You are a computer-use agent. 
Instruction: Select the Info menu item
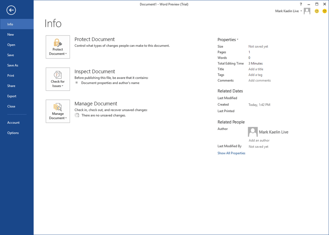coord(17,24)
